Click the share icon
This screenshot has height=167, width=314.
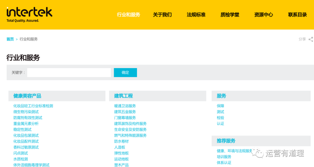pyautogui.click(x=311, y=39)
